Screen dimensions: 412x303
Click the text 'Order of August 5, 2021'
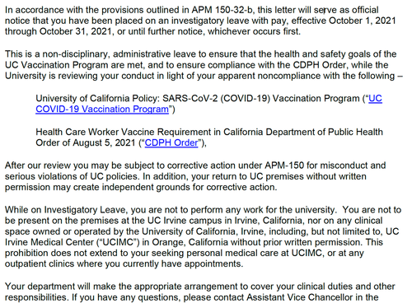pos(86,142)
